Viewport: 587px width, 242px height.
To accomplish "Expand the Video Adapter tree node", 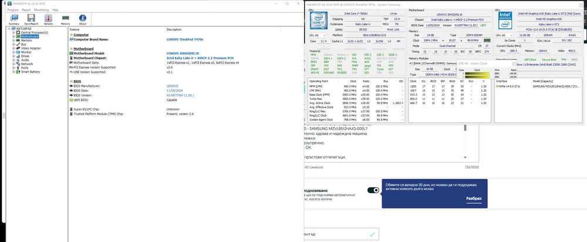I will (x=14, y=48).
